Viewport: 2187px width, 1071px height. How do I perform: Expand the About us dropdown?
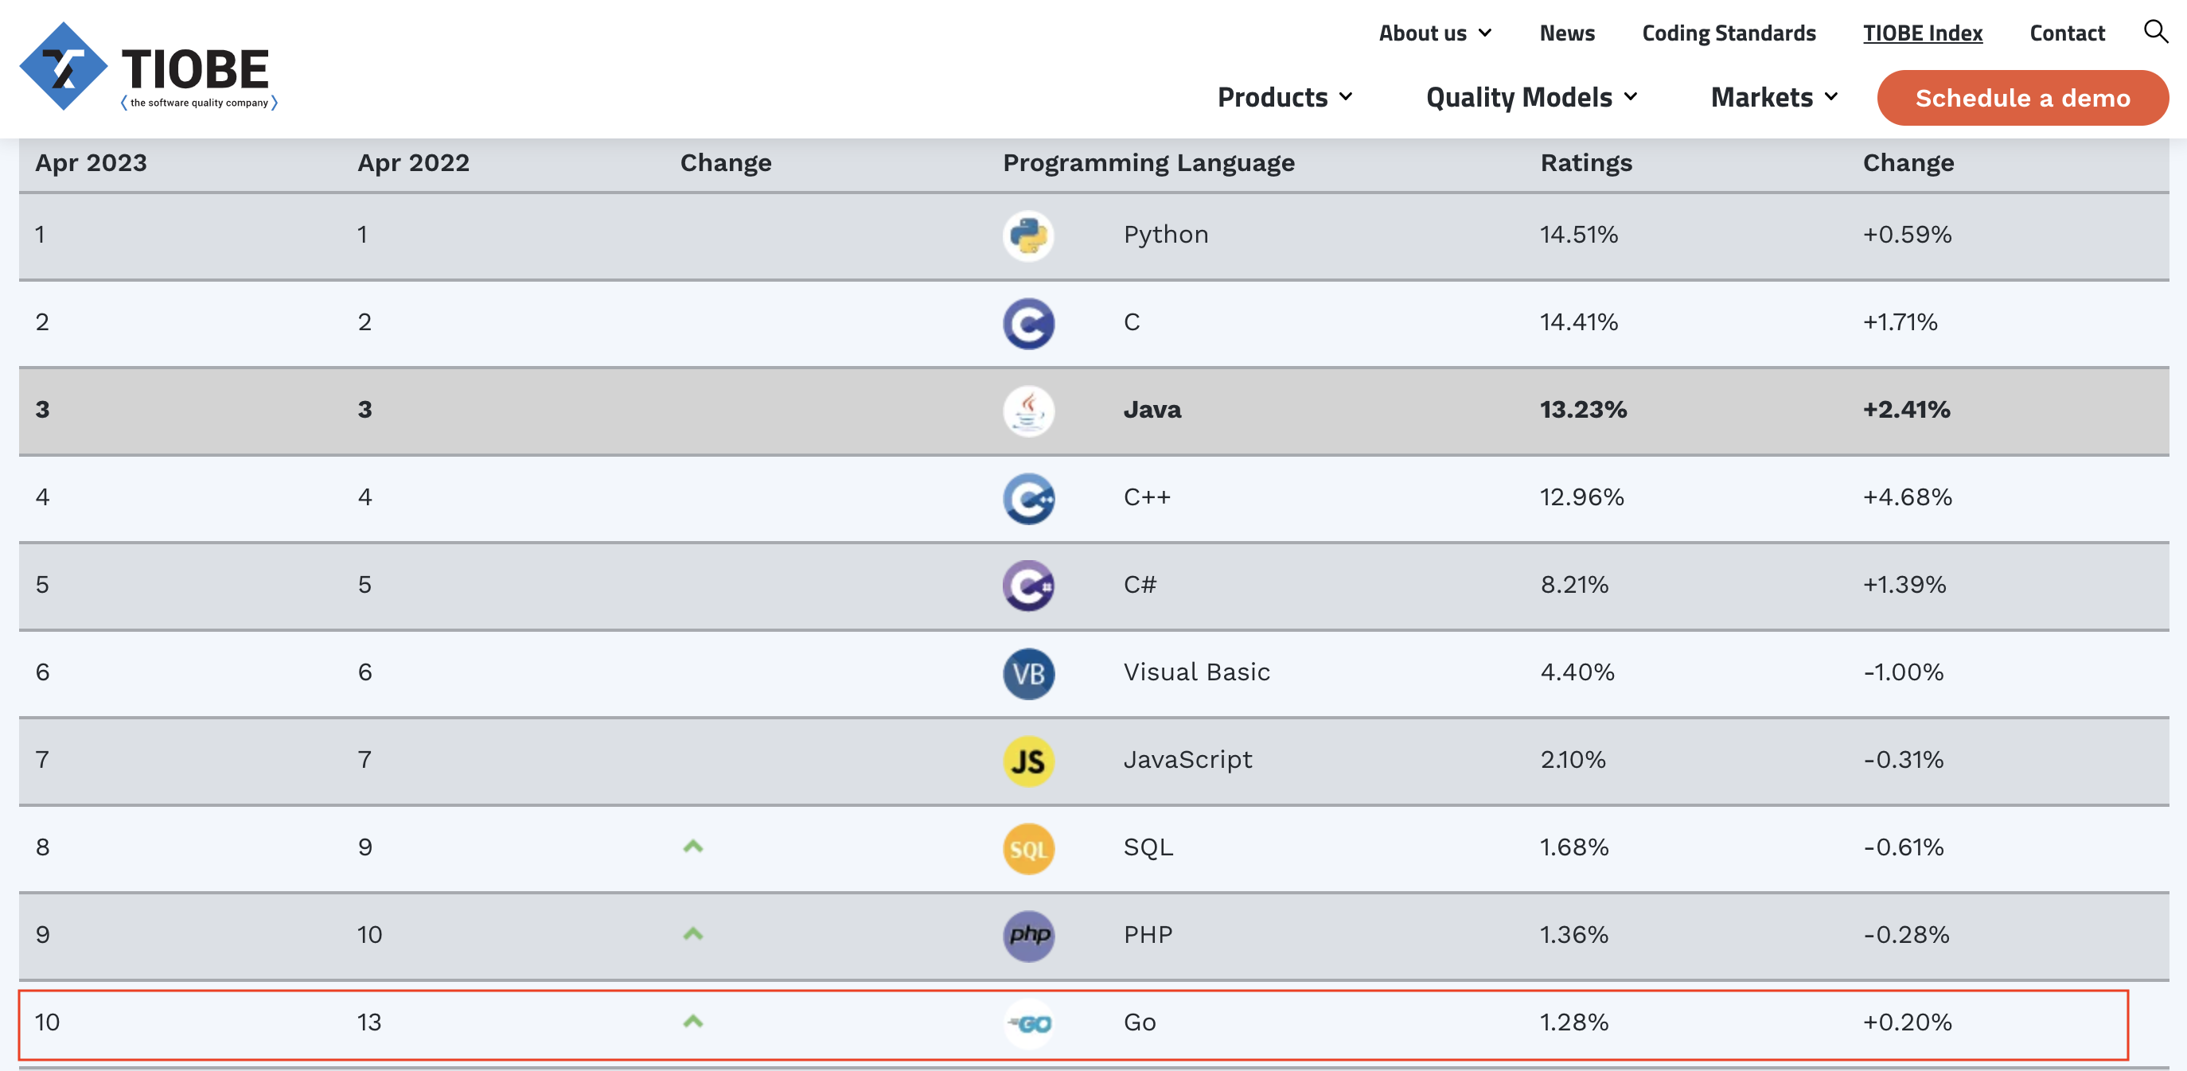1434,33
